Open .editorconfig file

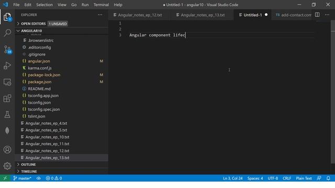39,48
